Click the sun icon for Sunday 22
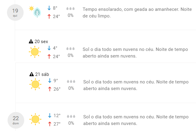Viewport: 196px width, 131px height. click(x=35, y=119)
